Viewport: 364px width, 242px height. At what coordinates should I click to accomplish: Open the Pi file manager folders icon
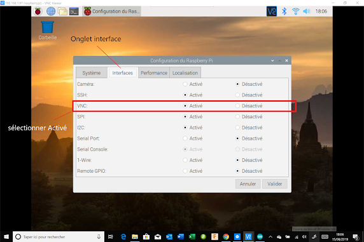click(62, 11)
